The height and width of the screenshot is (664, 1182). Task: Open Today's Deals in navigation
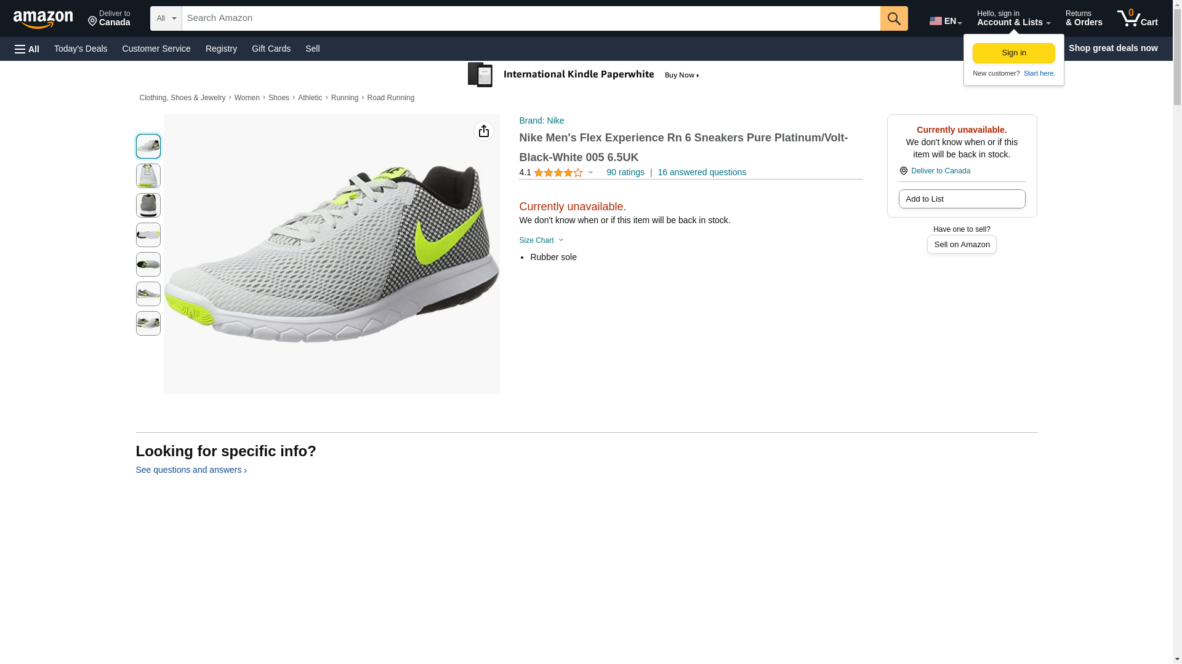tap(81, 49)
